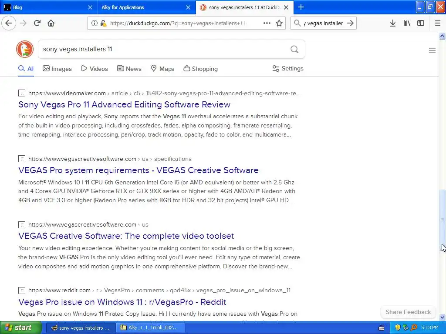Open VEGAS Creative Software complete toolset link

point(126,236)
